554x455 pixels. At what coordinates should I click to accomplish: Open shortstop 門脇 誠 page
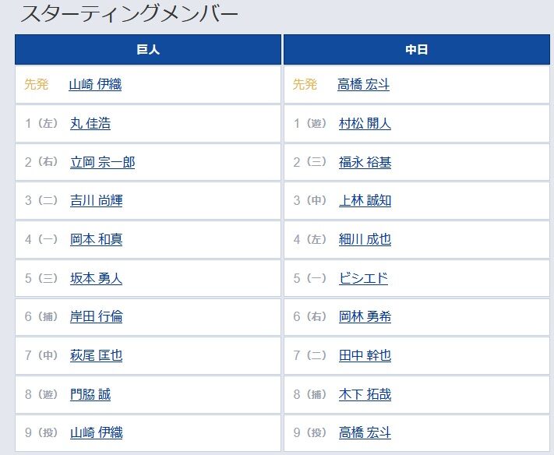pyautogui.click(x=90, y=394)
